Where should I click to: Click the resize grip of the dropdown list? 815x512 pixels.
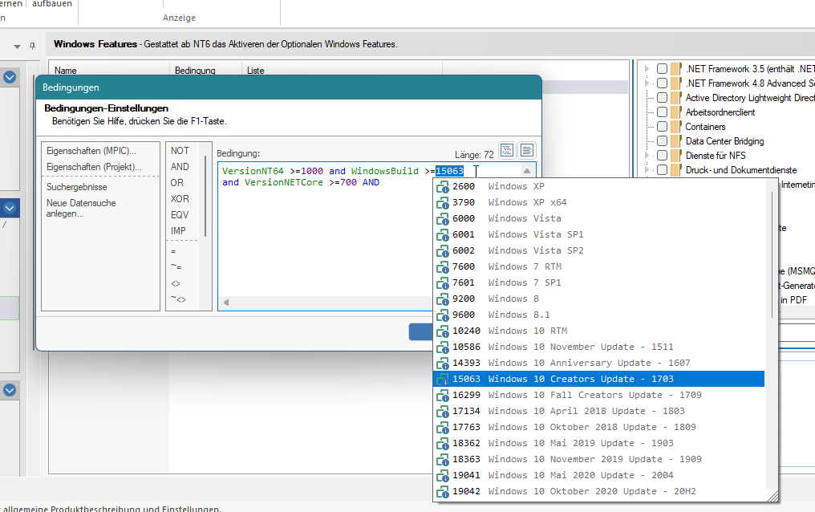tap(773, 497)
